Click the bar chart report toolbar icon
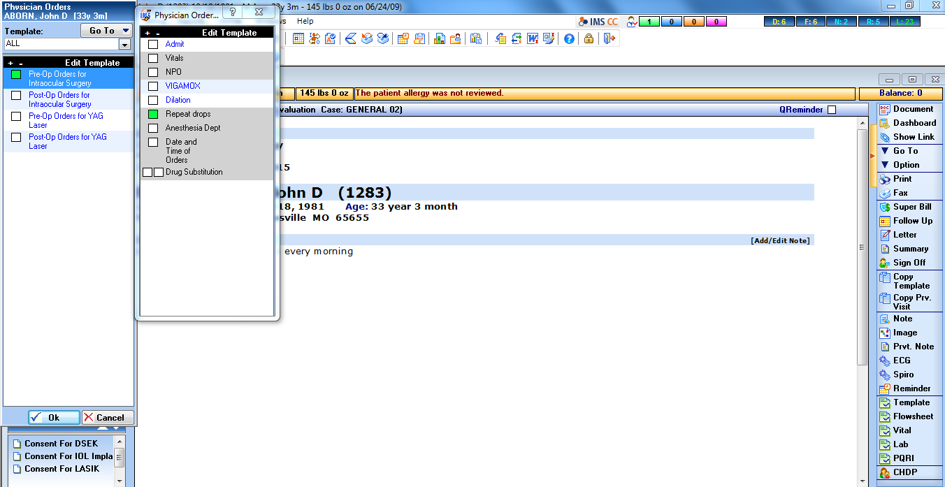This screenshot has width=945, height=487. [439, 38]
